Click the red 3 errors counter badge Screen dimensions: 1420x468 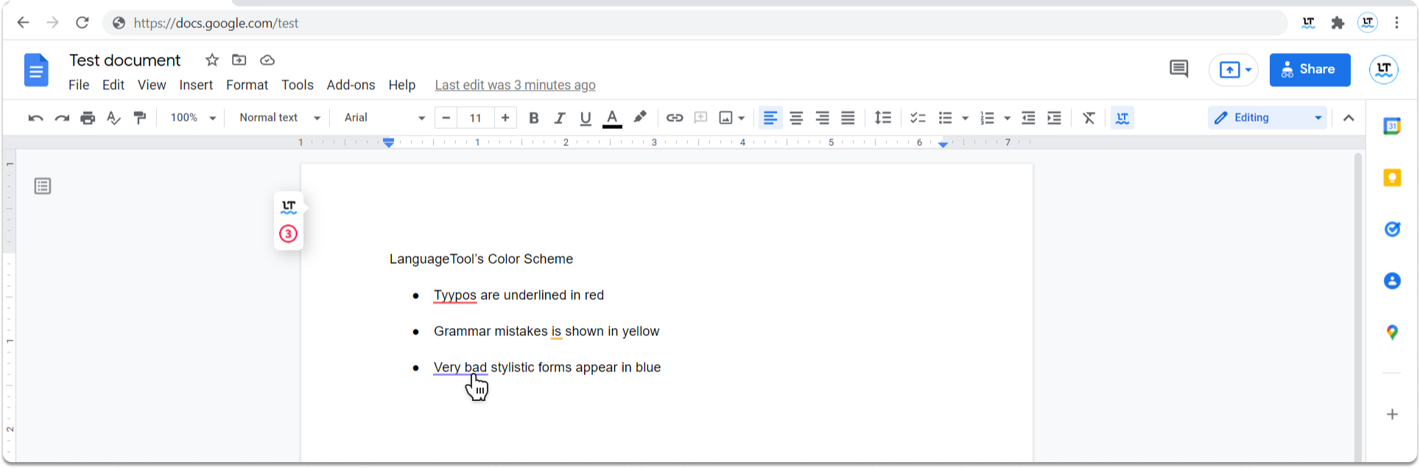289,234
